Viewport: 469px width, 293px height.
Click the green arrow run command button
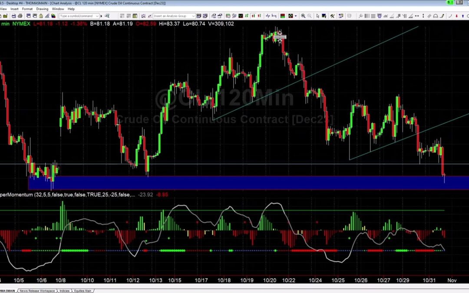[x=101, y=16]
